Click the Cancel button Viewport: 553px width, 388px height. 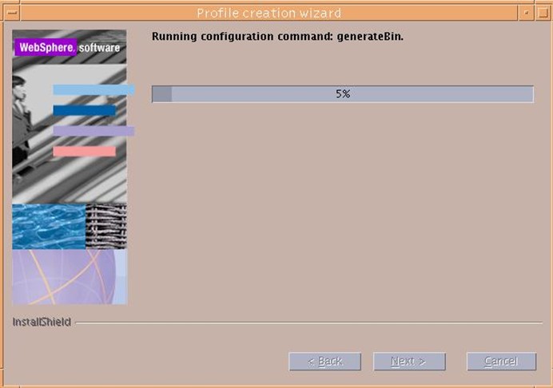[502, 361]
